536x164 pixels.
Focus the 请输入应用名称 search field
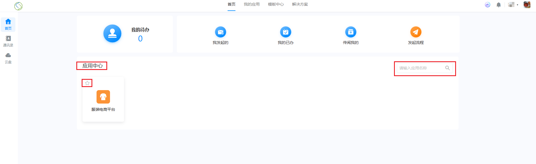[420, 68]
